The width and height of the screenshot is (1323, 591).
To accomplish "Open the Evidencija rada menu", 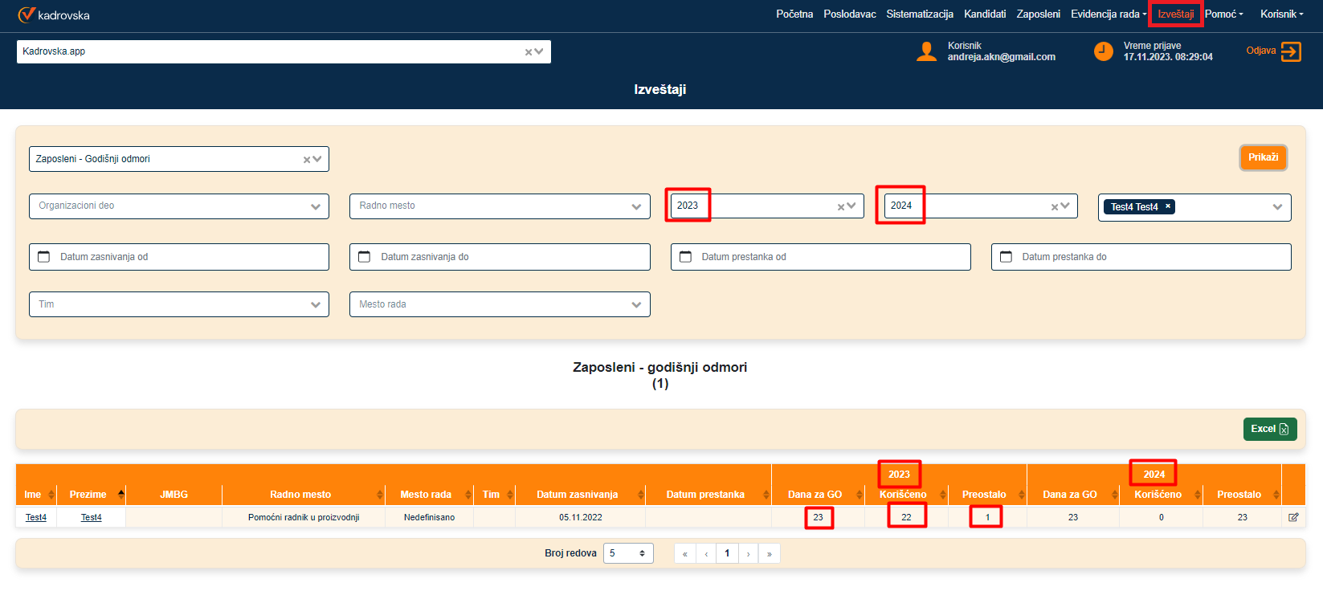I will 1108,14.
